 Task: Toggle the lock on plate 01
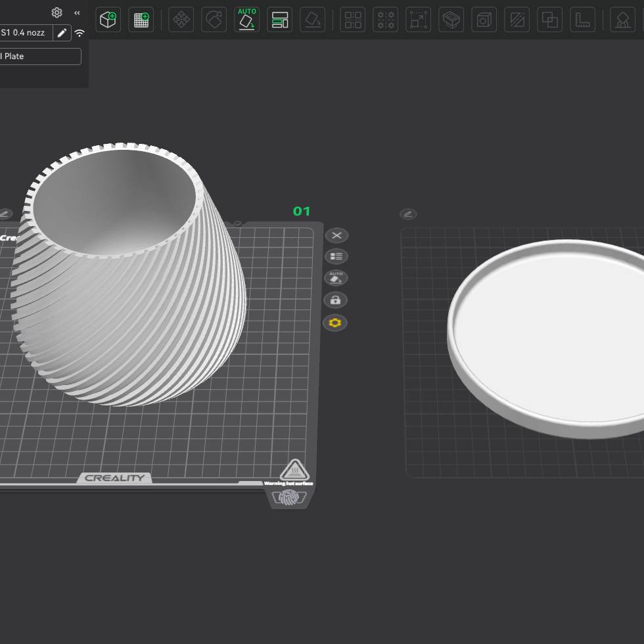pos(335,300)
